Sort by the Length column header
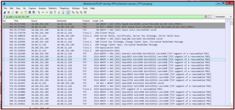Screen dimensions: 235x110 (95, 21)
